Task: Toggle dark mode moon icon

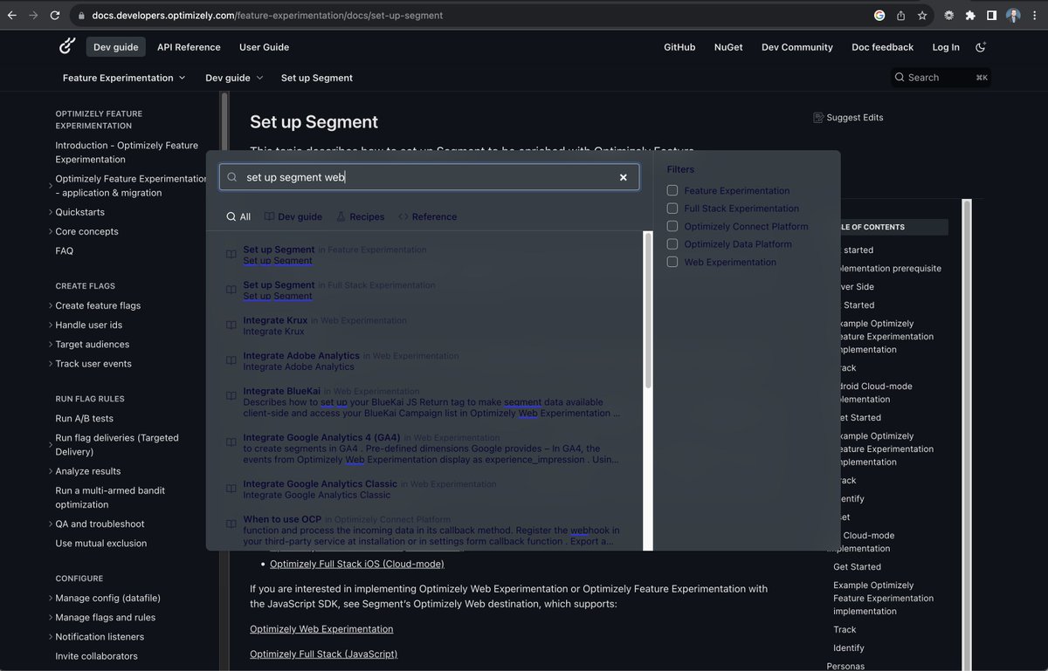Action: coord(981,47)
